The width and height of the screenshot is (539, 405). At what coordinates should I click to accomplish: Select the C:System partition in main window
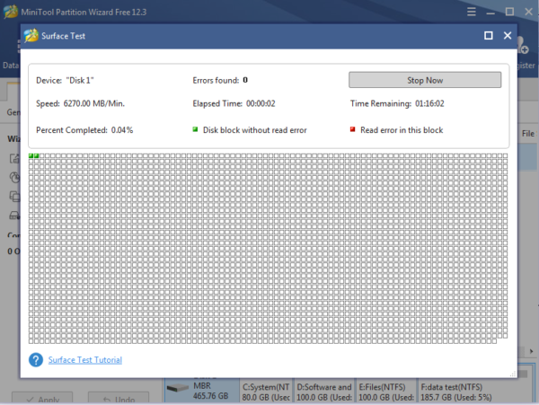click(266, 392)
